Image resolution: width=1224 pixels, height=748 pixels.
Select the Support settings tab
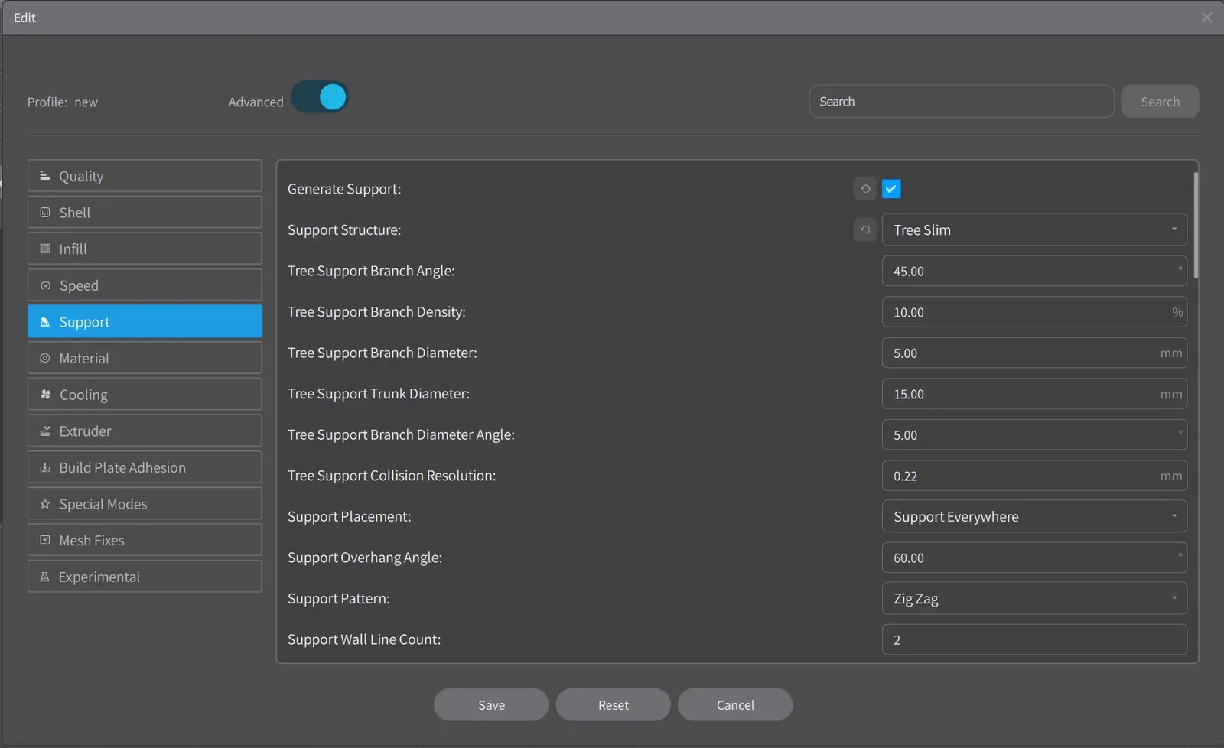click(145, 322)
